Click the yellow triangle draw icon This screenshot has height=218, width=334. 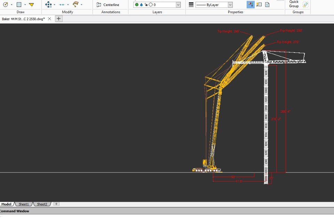[31, 5]
